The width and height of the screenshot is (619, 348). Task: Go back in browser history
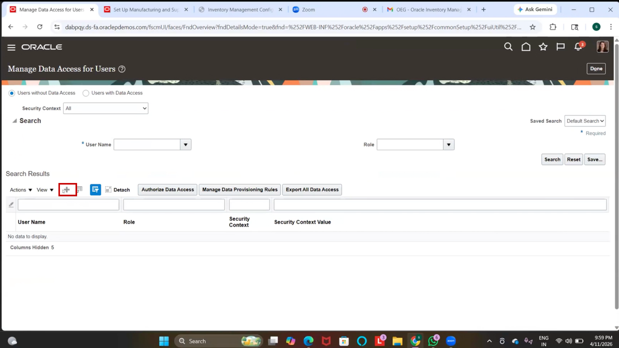[11, 27]
